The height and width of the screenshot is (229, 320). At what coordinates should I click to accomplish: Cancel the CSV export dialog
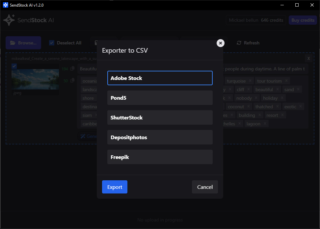205,187
